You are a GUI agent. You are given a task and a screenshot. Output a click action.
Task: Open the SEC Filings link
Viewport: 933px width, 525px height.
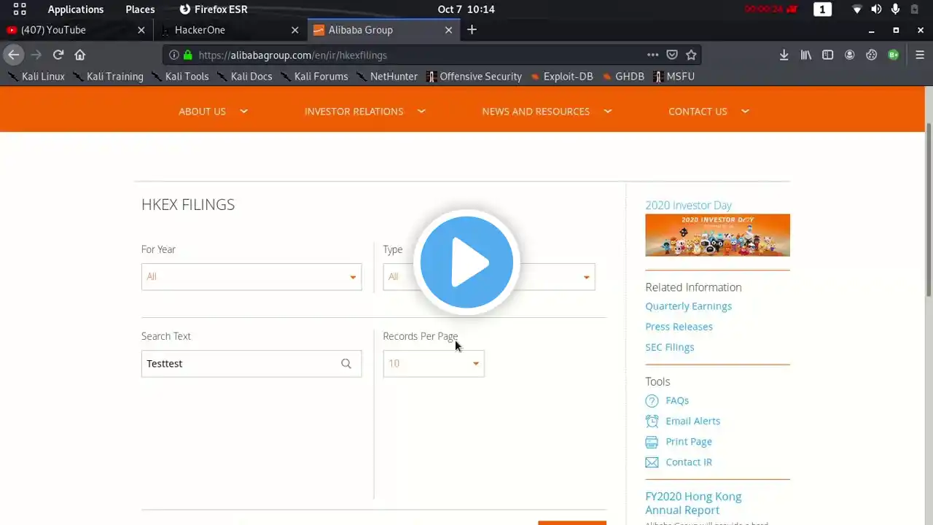[x=669, y=347]
